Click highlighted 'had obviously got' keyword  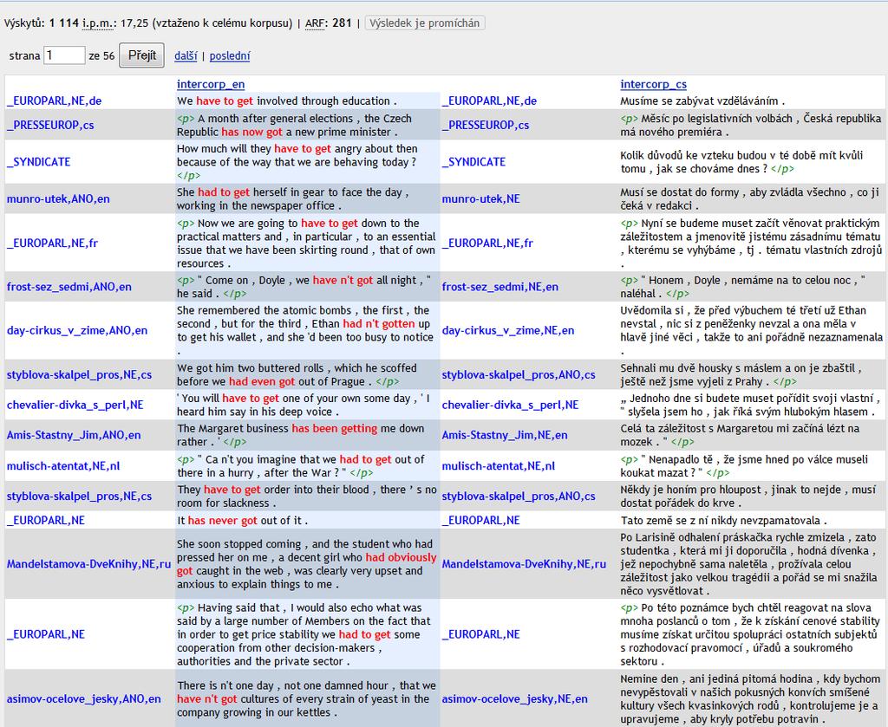(306, 564)
